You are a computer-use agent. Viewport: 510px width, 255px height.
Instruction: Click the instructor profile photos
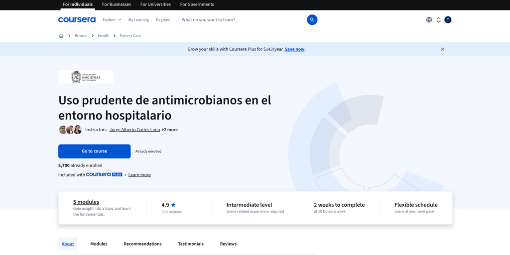point(70,130)
